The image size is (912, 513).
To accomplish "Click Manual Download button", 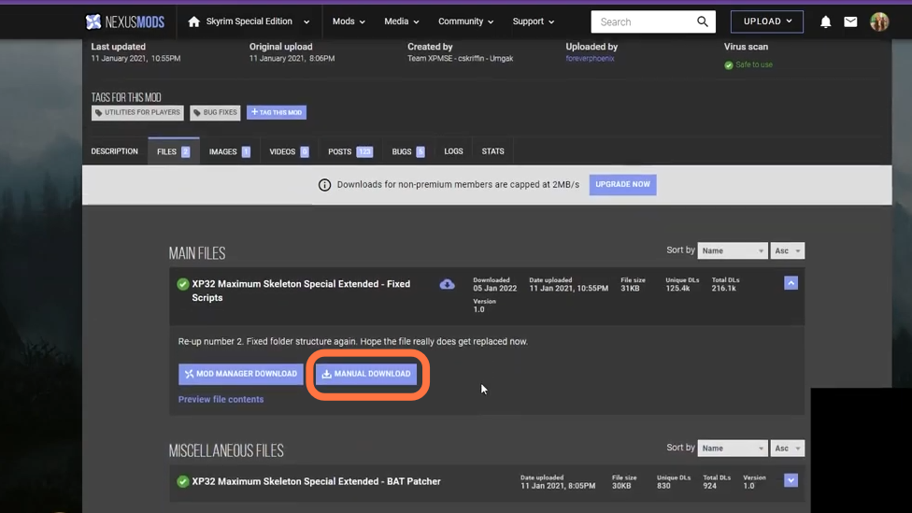I will (366, 374).
